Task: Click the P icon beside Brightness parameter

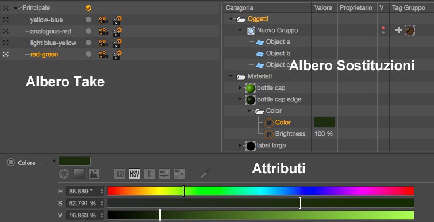Action: tap(269, 135)
